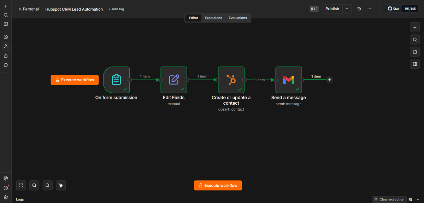Fit the workflow to view
The image size is (424, 203).
(21, 185)
